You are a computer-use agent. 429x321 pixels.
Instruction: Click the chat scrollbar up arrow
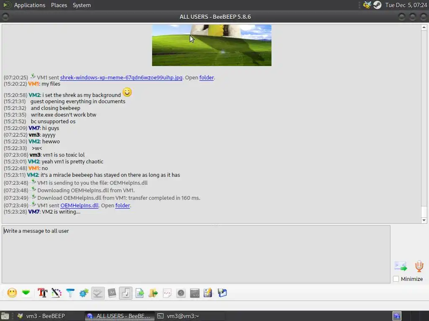click(x=424, y=27)
